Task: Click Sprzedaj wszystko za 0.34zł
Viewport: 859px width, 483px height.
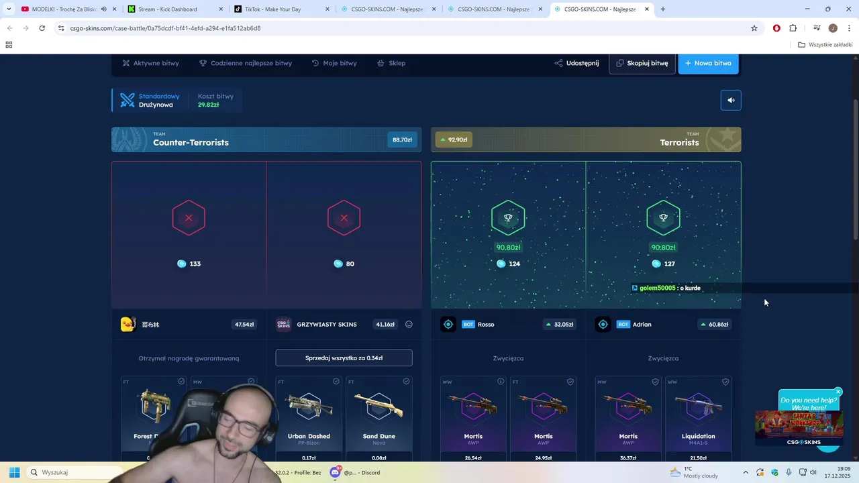Action: coord(344,358)
